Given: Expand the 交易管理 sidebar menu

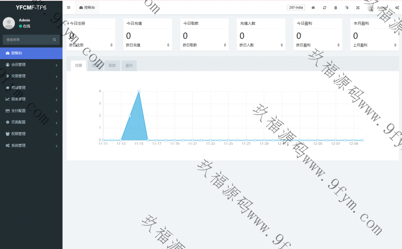Looking at the screenshot, I should point(31,76).
